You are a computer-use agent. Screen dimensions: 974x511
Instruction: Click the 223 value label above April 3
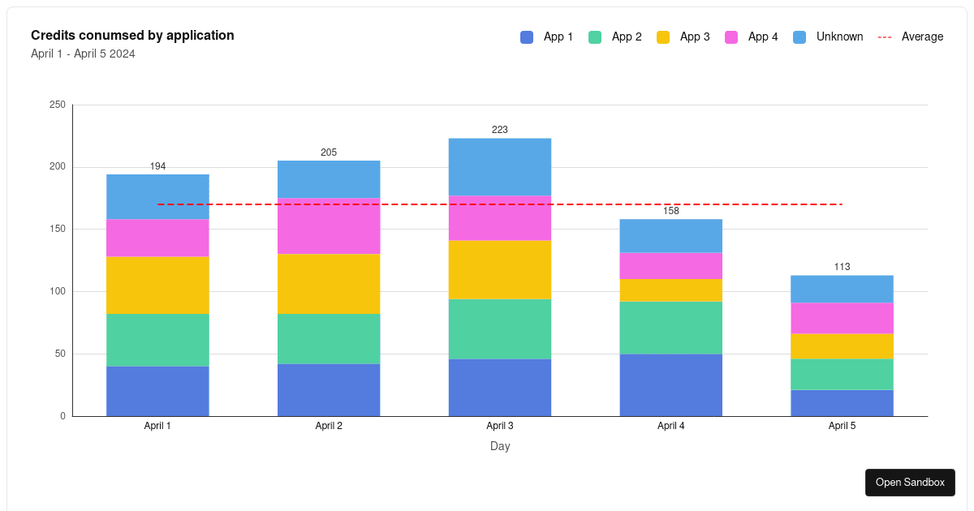[x=500, y=129]
